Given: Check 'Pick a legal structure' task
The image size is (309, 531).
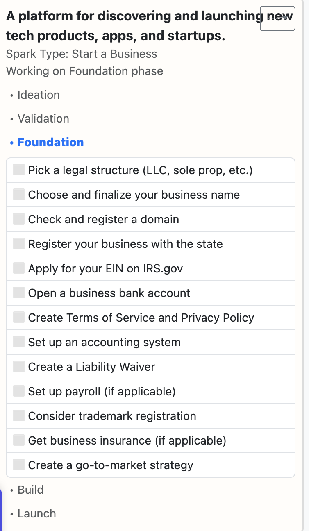Looking at the screenshot, I should pos(19,170).
